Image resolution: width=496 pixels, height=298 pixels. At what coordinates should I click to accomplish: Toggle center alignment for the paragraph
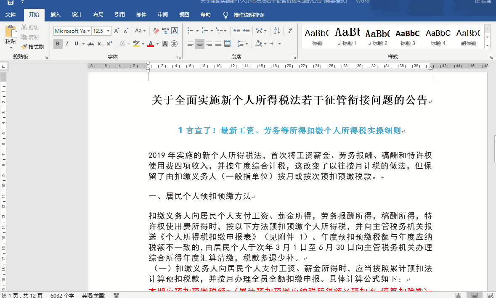[x=200, y=43]
